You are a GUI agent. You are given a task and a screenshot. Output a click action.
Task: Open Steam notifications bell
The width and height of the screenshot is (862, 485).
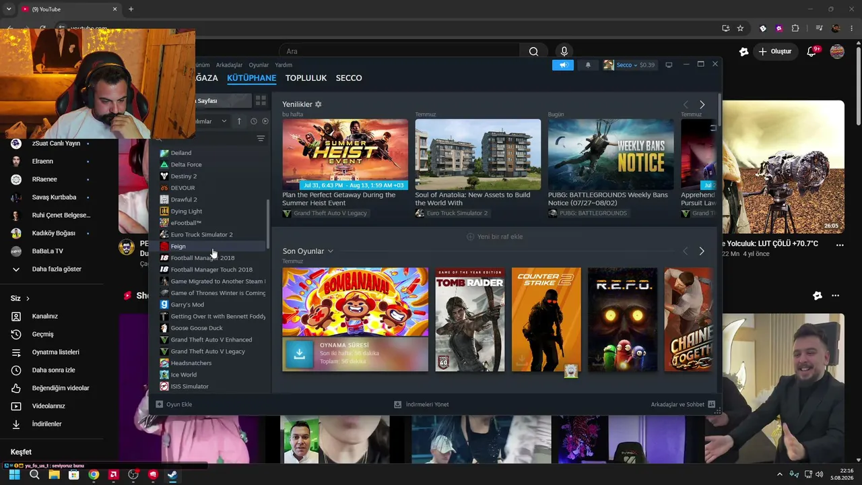[588, 65]
